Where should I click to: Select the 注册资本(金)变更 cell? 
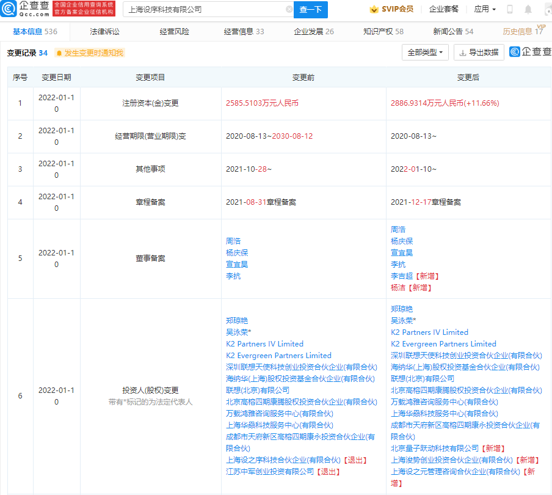[150, 103]
